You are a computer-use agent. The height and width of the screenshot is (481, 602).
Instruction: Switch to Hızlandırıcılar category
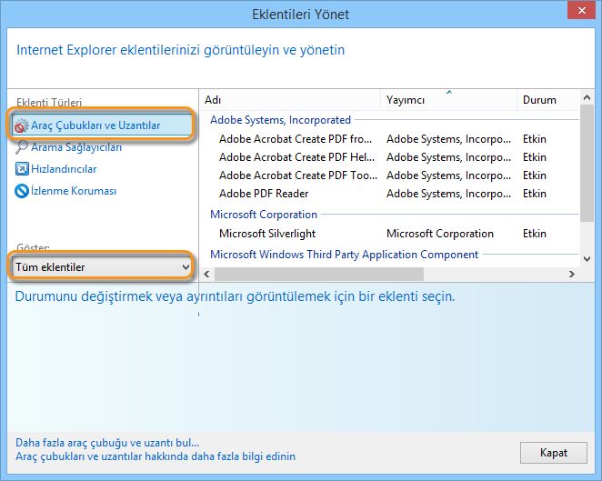click(64, 169)
